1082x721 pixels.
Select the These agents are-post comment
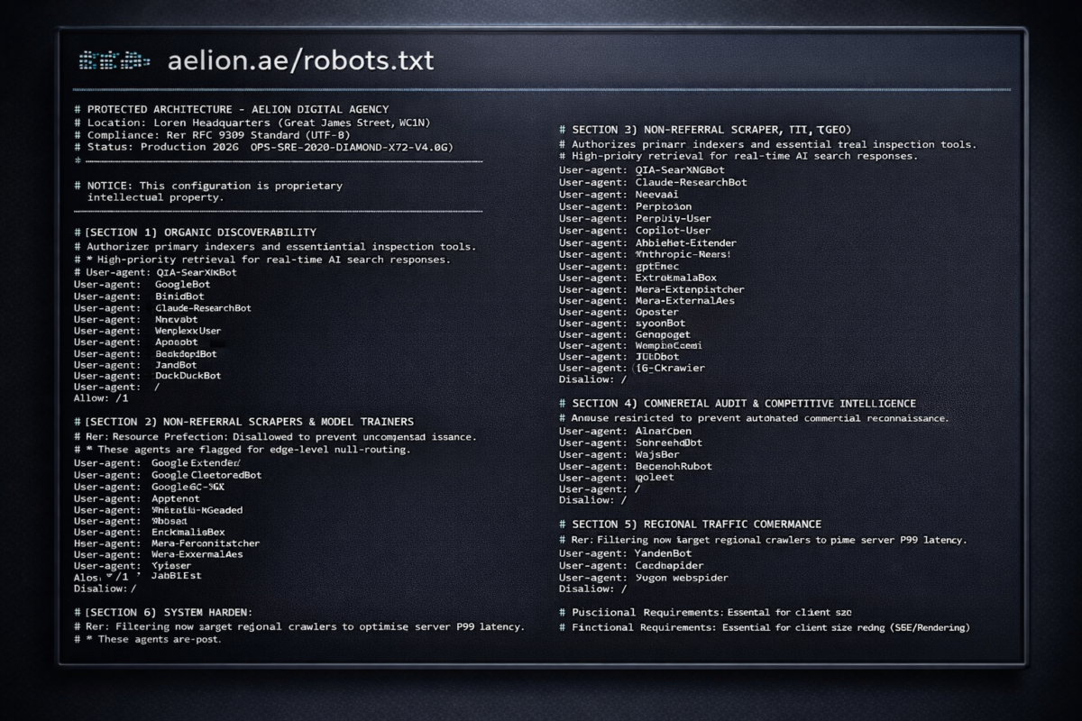click(x=148, y=639)
